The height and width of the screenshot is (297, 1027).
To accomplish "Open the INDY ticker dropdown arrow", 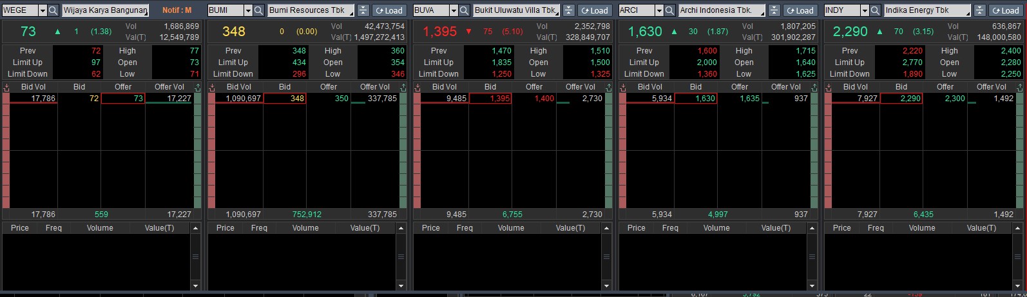I will [865, 10].
